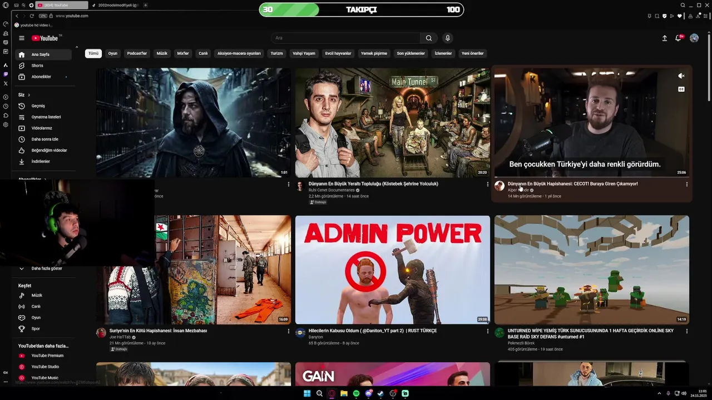Open Joe HaTTab channel link
The image size is (712, 400).
tap(120, 337)
